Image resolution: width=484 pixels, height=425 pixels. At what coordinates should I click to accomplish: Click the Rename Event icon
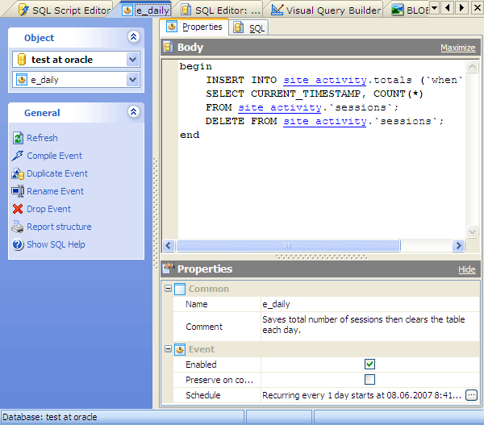coord(18,191)
